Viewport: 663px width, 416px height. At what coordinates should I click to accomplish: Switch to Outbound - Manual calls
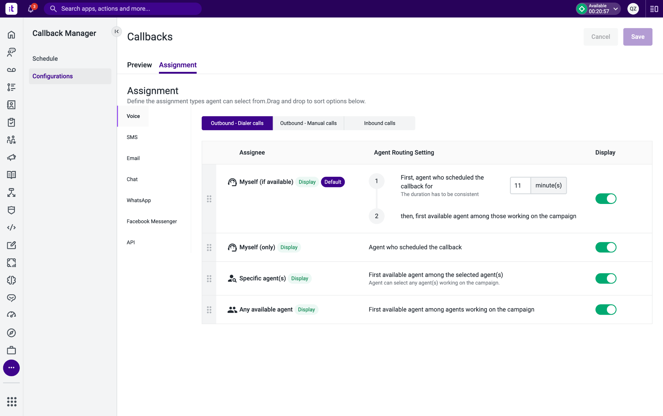[x=308, y=123]
